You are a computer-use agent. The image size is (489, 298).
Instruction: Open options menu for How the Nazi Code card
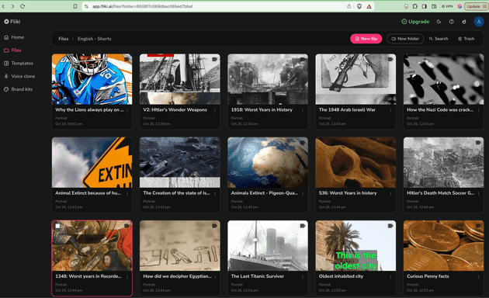(479, 110)
